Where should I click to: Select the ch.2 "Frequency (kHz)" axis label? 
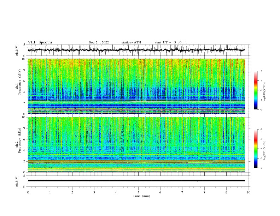[20, 140]
